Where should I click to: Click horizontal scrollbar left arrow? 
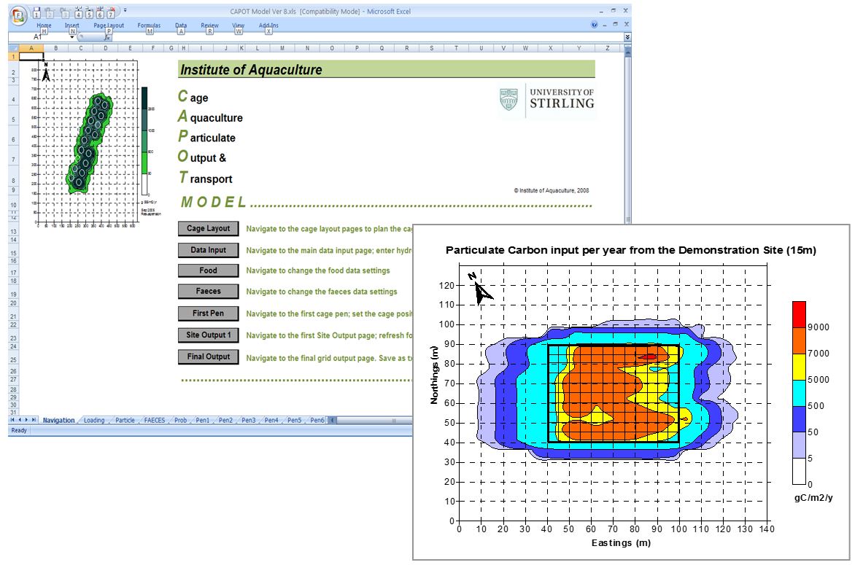pos(333,420)
